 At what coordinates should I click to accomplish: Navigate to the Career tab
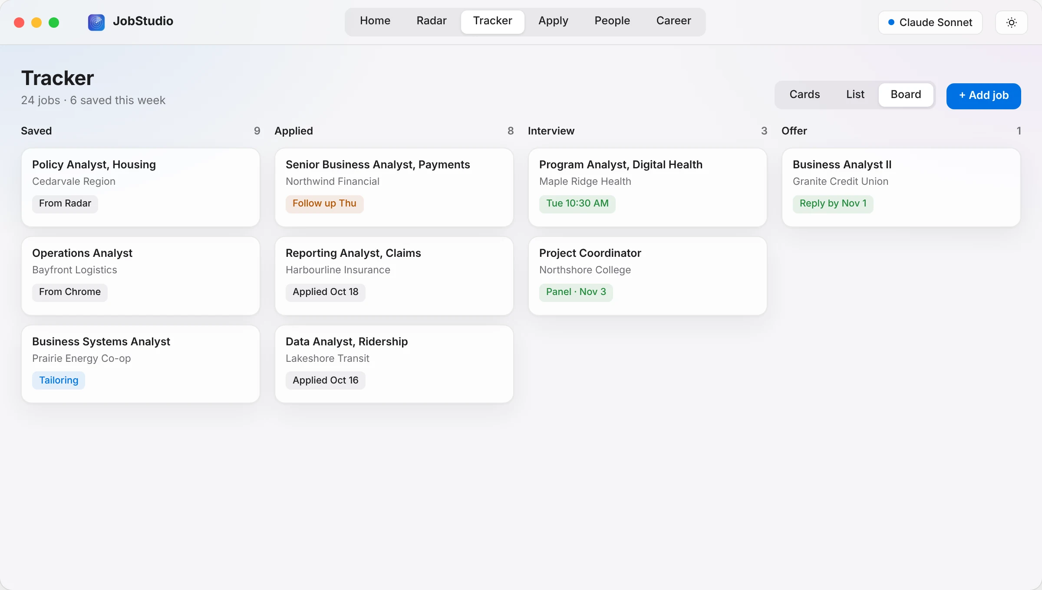[673, 21]
